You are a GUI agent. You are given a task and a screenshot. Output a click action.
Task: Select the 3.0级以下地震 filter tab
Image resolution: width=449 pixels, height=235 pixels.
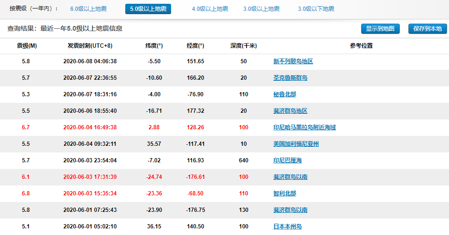point(316,9)
